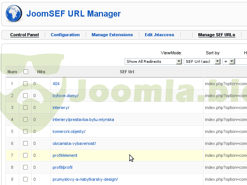This screenshot has height=185, width=247.
Task: Open the equals operator dropdown
Action: click(229, 61)
